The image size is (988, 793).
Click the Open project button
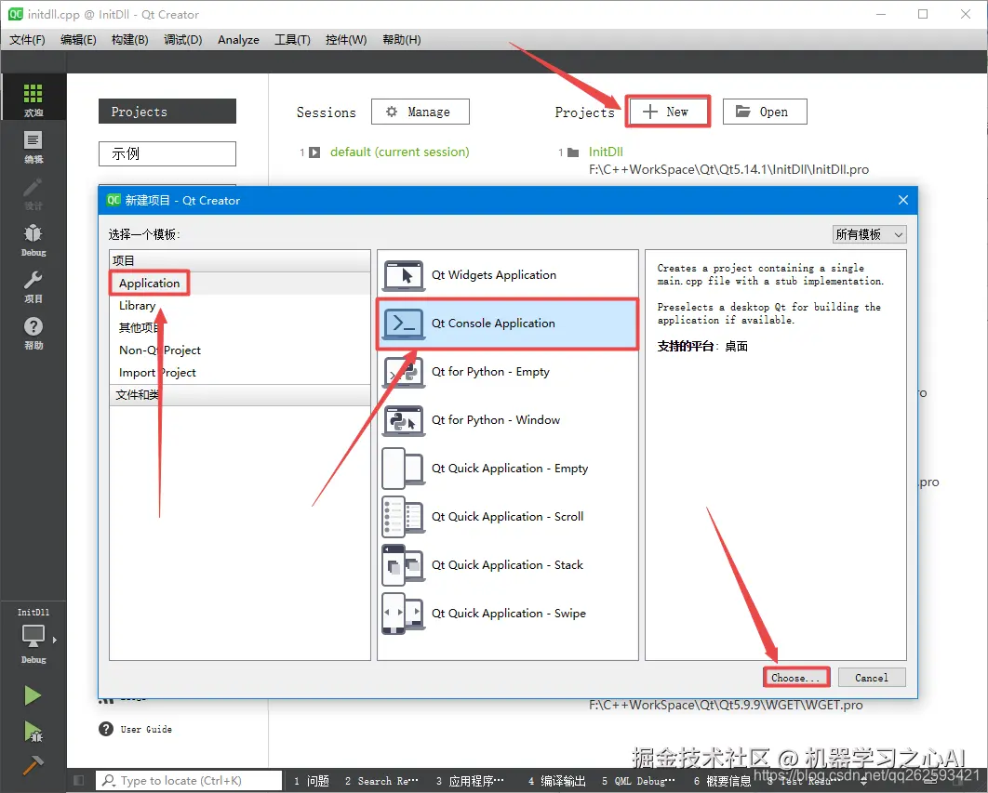765,112
